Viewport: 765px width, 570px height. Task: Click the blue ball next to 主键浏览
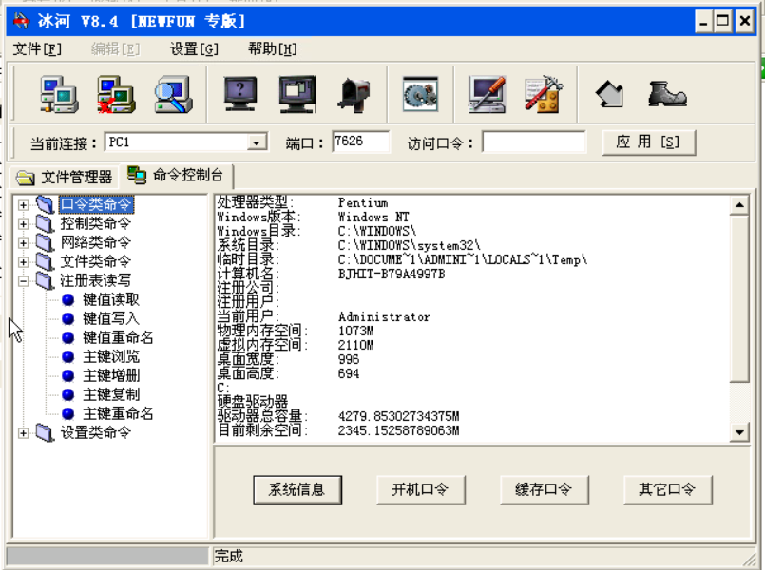coord(67,356)
